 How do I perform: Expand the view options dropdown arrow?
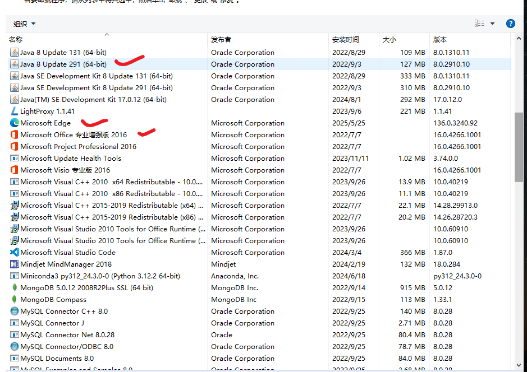coord(492,24)
